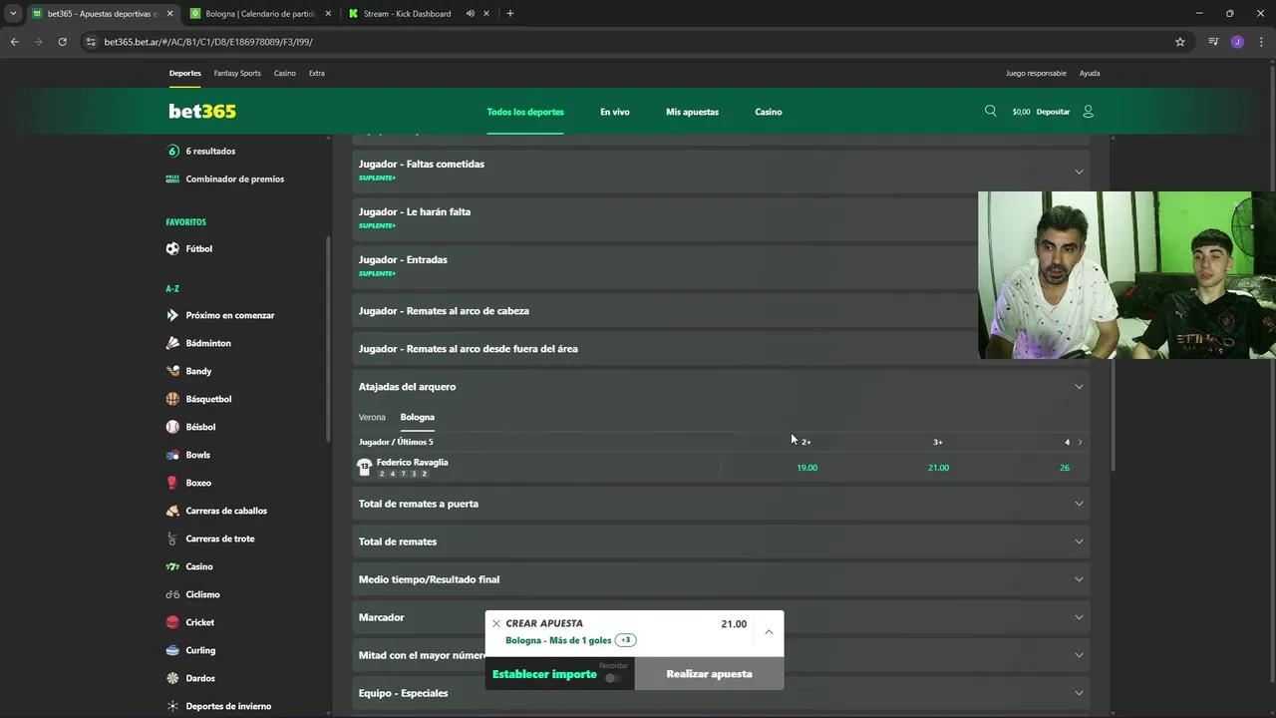Open the En vivo section
The height and width of the screenshot is (718, 1276).
click(x=615, y=112)
